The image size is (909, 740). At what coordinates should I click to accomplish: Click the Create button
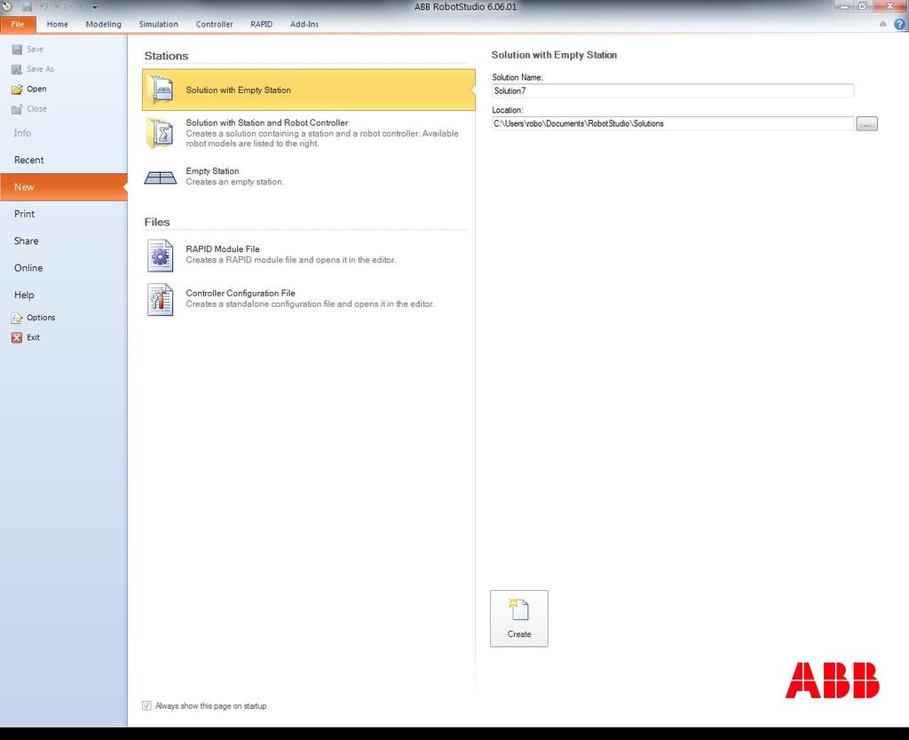point(518,618)
